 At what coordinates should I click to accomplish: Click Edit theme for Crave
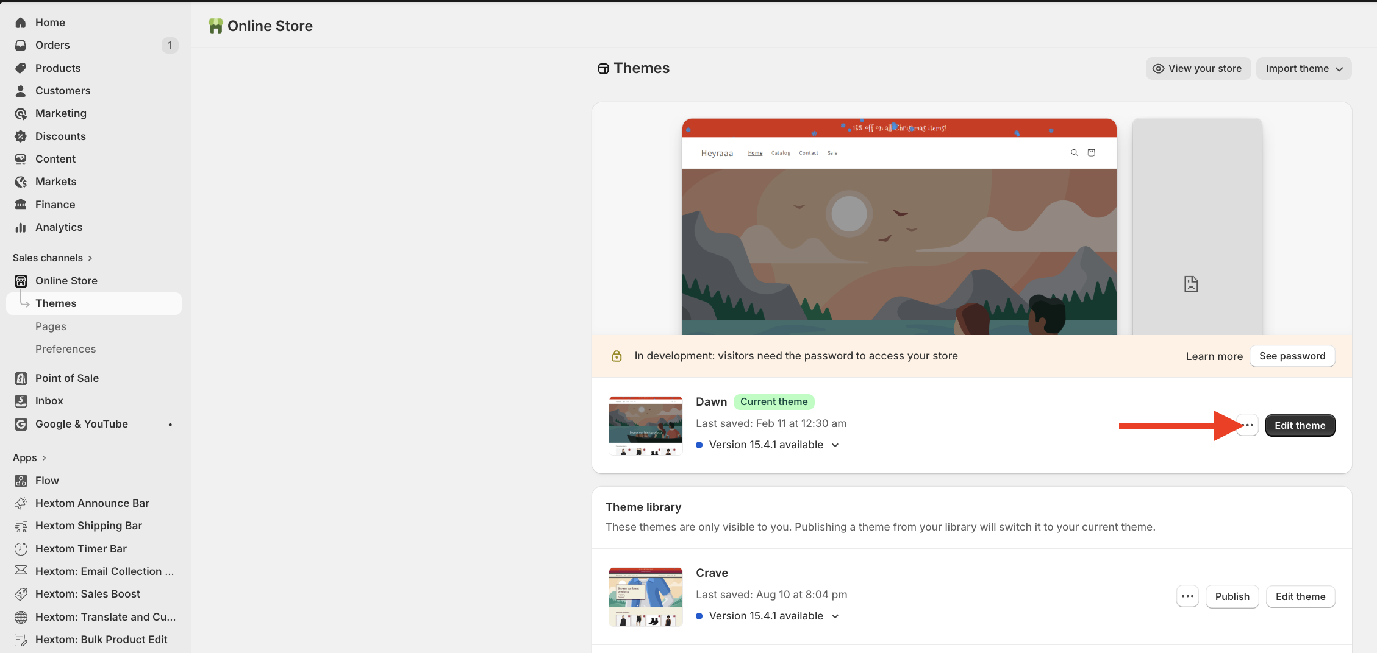(1301, 596)
